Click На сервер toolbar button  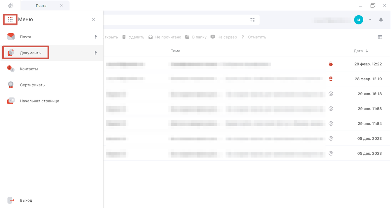coord(224,37)
